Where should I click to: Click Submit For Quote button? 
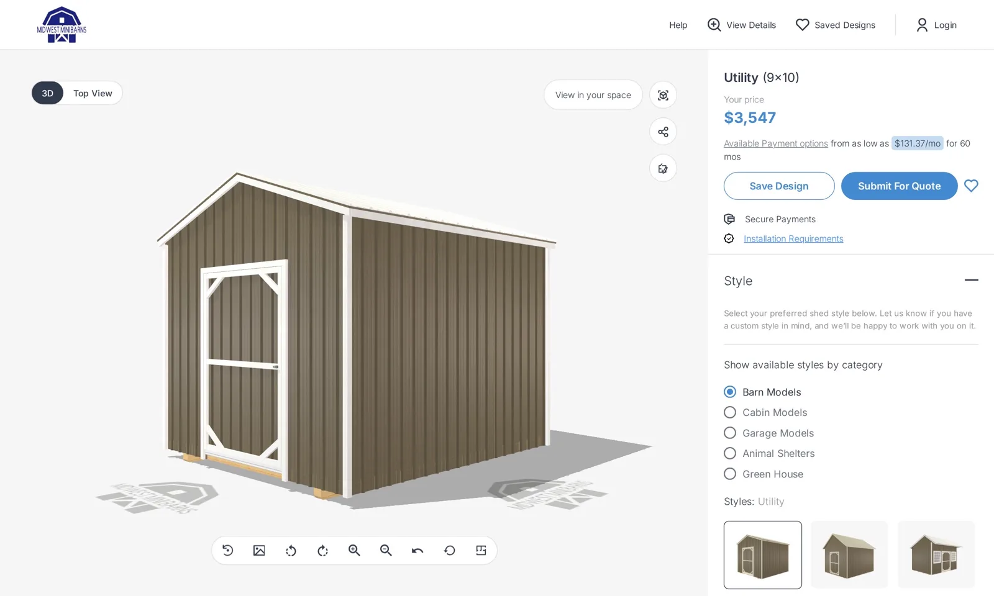point(899,186)
